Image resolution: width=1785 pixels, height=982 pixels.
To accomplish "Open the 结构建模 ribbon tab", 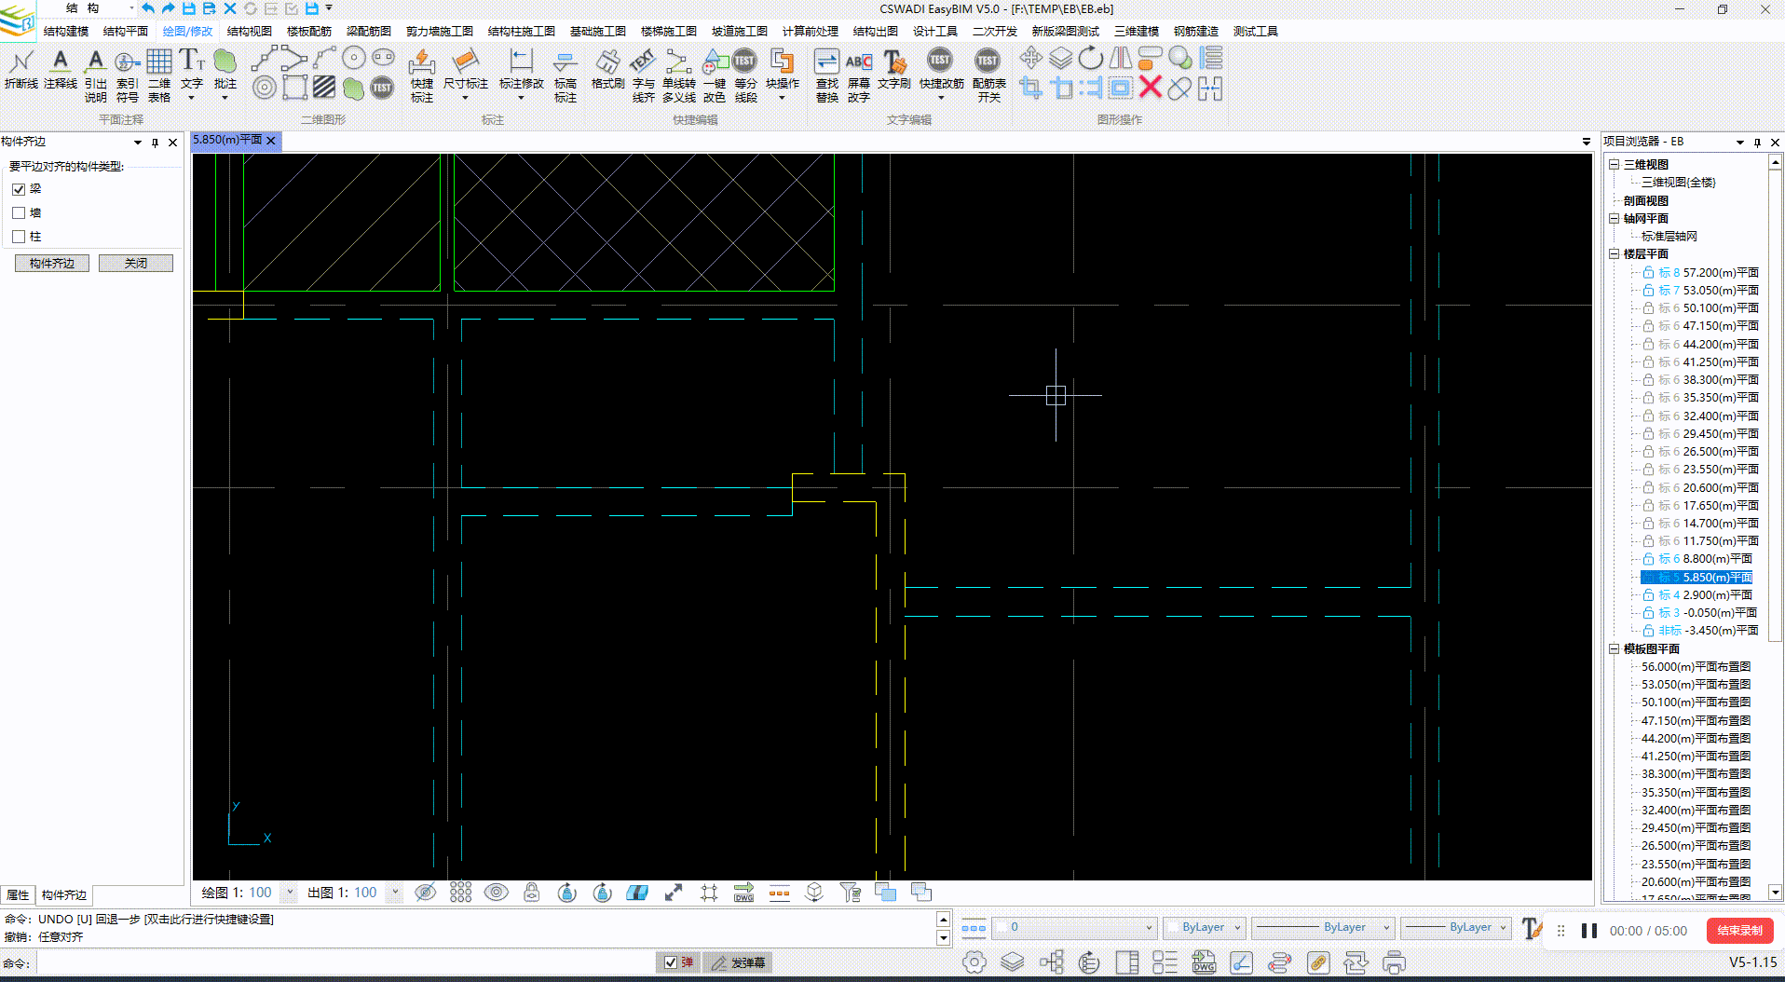I will (66, 32).
